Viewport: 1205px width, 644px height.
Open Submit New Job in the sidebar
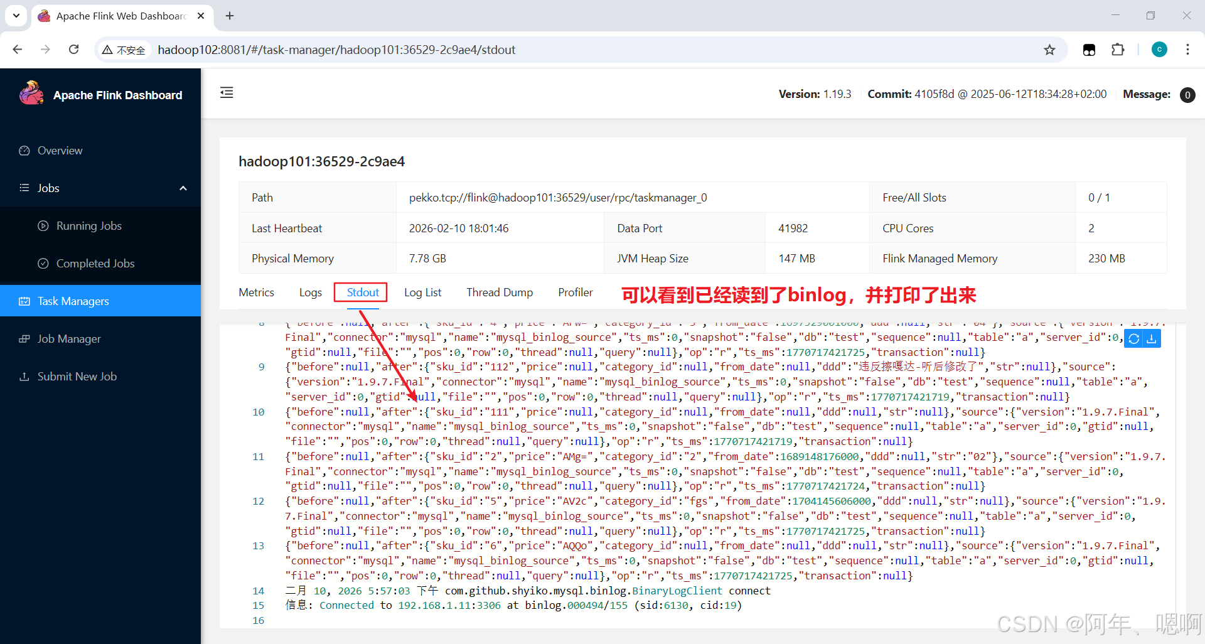pos(100,377)
